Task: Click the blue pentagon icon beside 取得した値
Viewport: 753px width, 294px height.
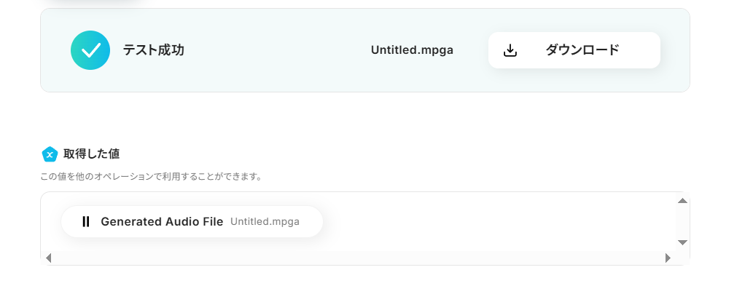Action: (x=50, y=154)
